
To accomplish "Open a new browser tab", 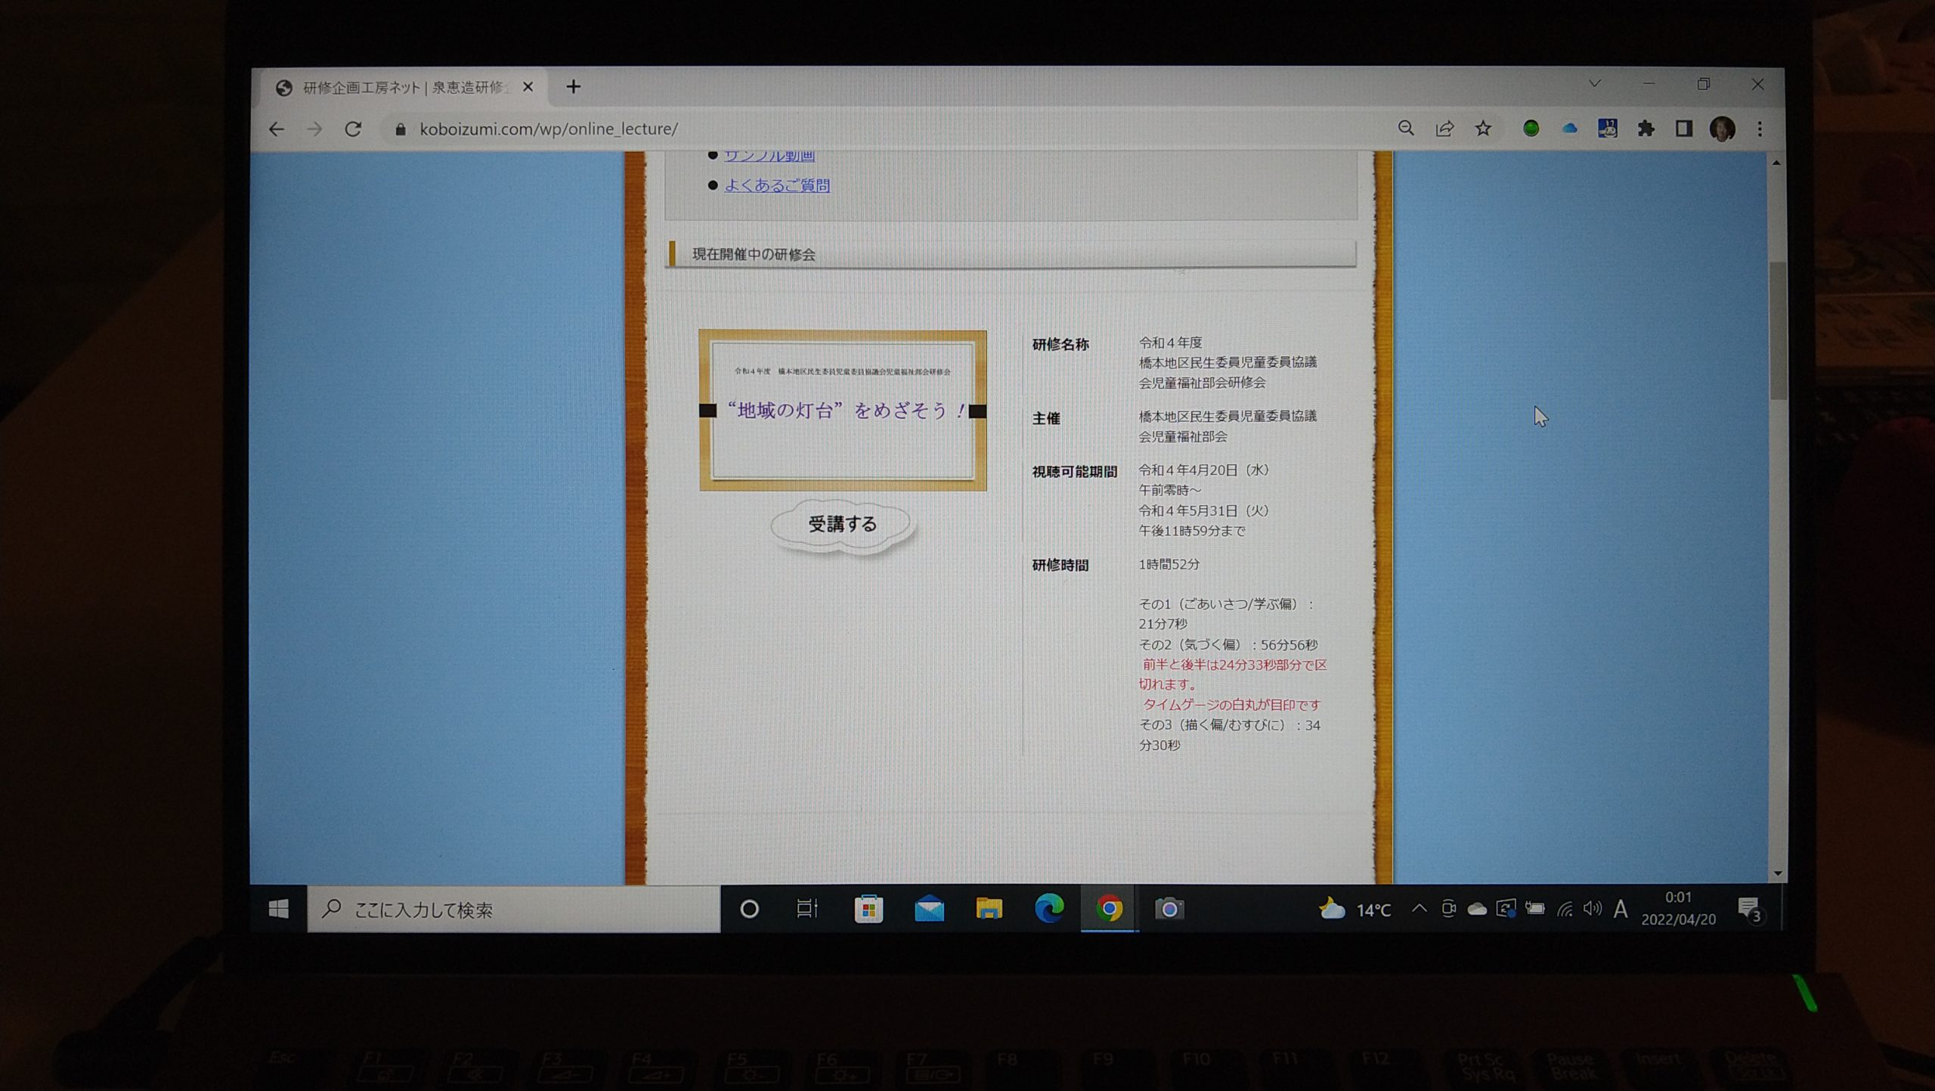I will point(573,87).
